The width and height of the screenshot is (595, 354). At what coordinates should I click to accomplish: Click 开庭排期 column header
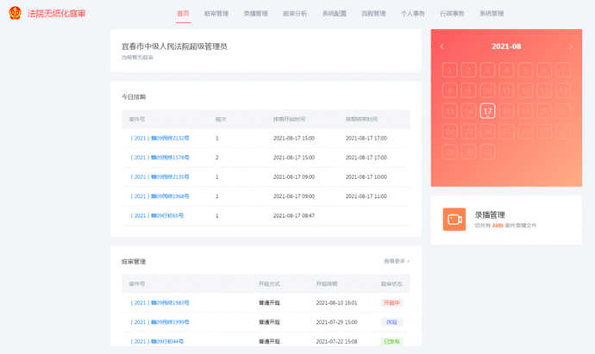click(327, 284)
